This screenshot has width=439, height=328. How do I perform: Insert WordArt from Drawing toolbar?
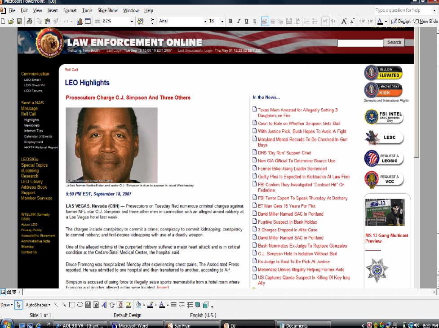(104, 305)
